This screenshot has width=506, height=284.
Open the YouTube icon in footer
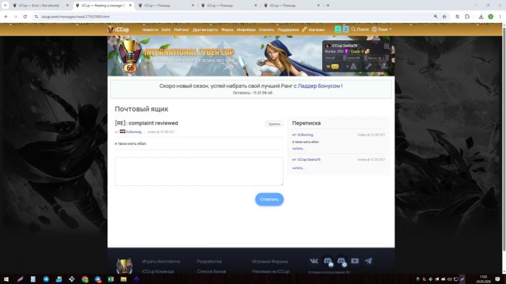(354, 261)
